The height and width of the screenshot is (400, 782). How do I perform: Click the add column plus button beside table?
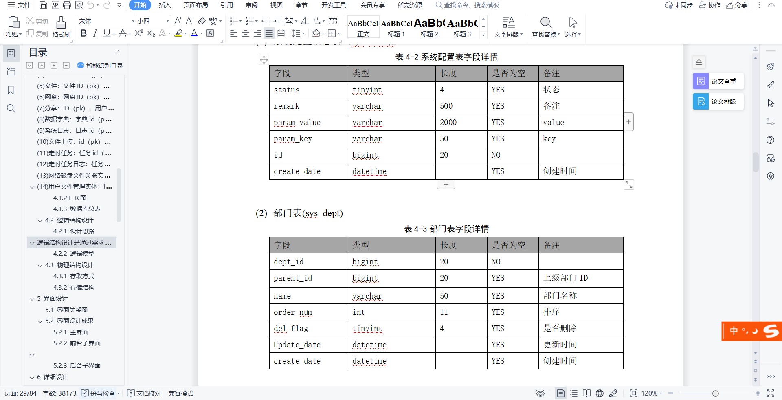[629, 122]
